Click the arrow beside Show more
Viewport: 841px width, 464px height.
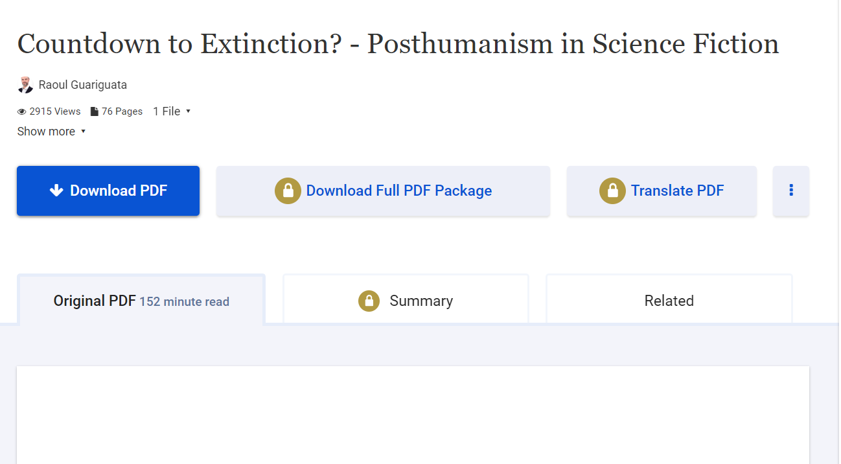[x=83, y=132]
